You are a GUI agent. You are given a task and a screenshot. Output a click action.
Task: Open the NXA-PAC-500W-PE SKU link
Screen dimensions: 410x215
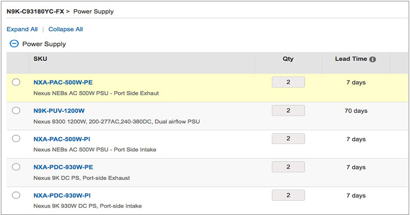tap(63, 83)
